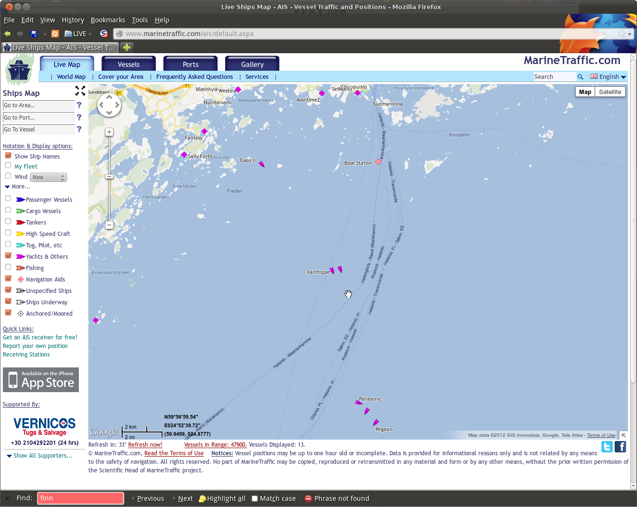
Task: Open the Bookmarks menu
Action: pyautogui.click(x=108, y=20)
